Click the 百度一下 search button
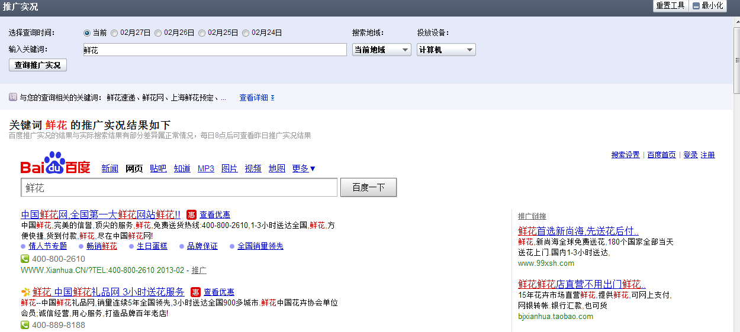 368,187
